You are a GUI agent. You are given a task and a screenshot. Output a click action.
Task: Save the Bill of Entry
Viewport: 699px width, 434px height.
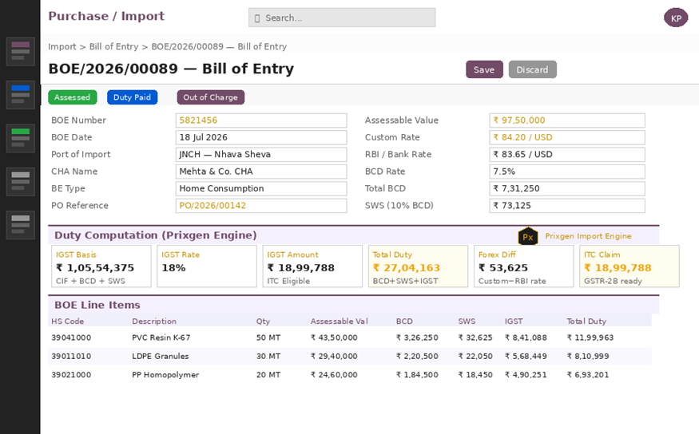[484, 69]
